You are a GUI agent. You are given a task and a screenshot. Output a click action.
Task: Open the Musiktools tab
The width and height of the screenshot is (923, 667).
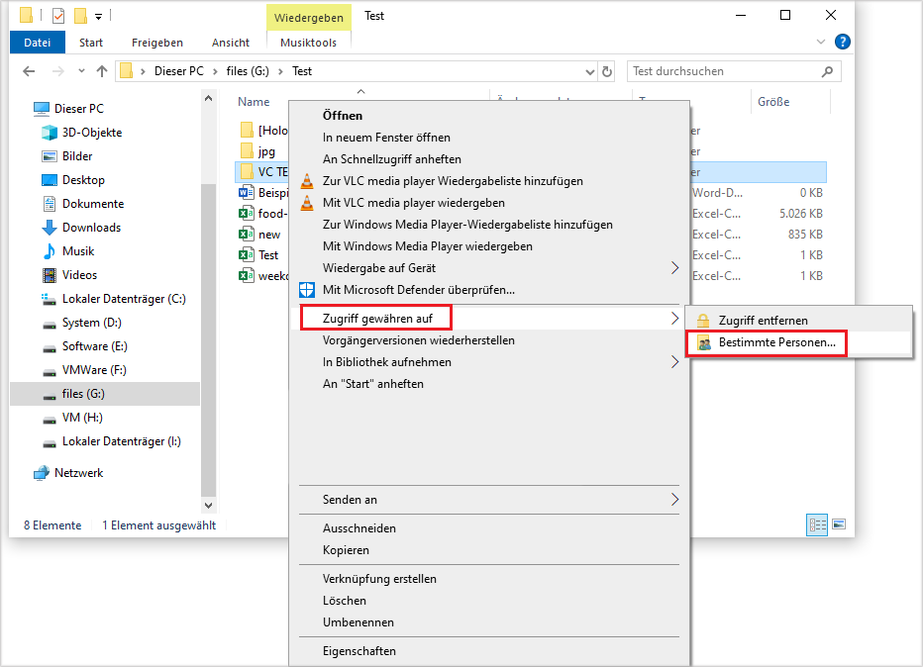308,43
